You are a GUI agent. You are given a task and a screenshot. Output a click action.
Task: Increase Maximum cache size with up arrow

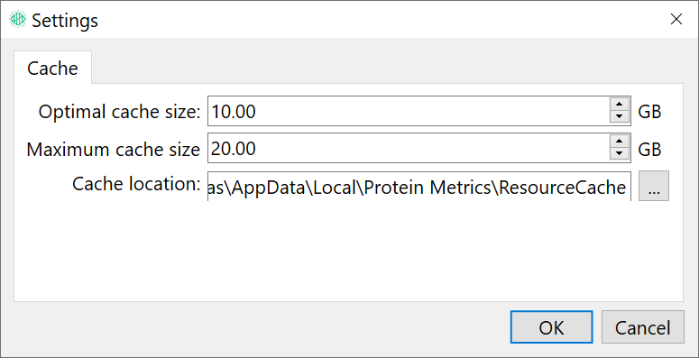coord(619,142)
